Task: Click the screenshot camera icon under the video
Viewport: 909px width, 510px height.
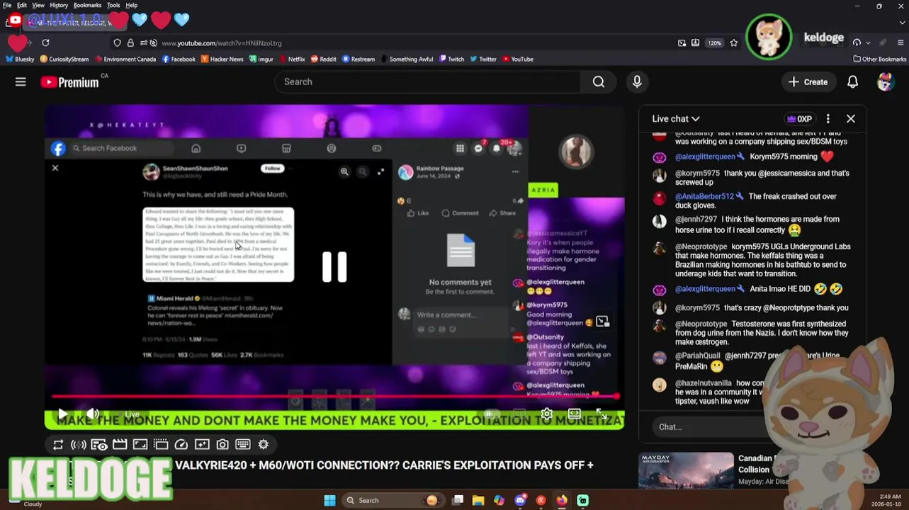Action: pyautogui.click(x=222, y=444)
